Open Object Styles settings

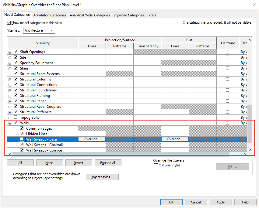click(102, 177)
